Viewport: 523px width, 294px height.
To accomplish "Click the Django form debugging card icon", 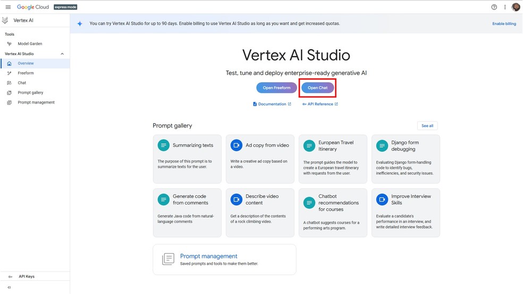I will [x=382, y=145].
